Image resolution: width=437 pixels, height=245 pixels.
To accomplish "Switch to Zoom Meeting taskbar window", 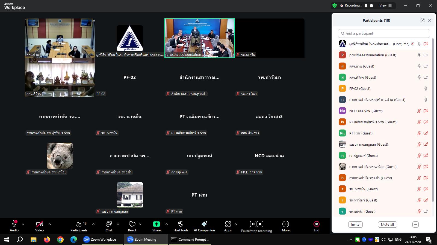I will 146,240.
